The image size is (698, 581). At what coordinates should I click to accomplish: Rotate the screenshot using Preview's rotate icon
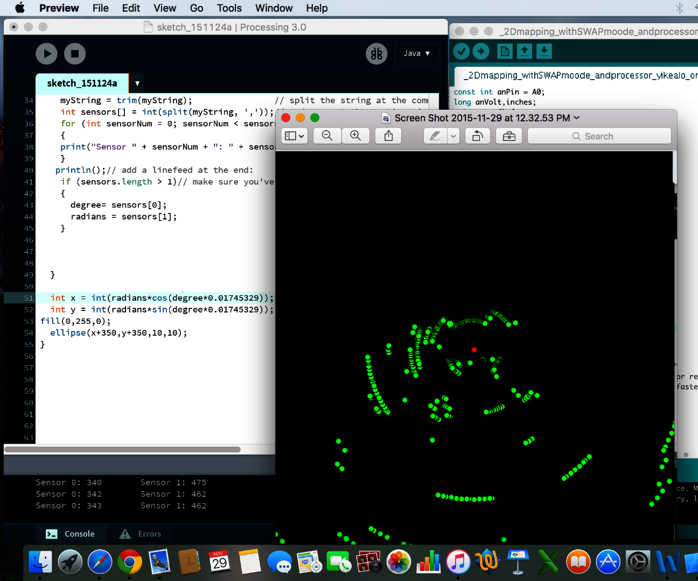coord(478,136)
